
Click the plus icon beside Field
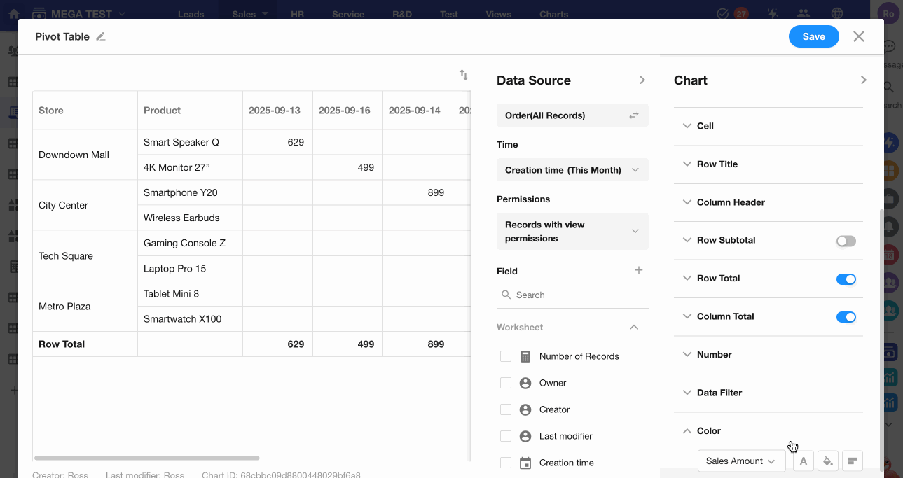coord(638,271)
